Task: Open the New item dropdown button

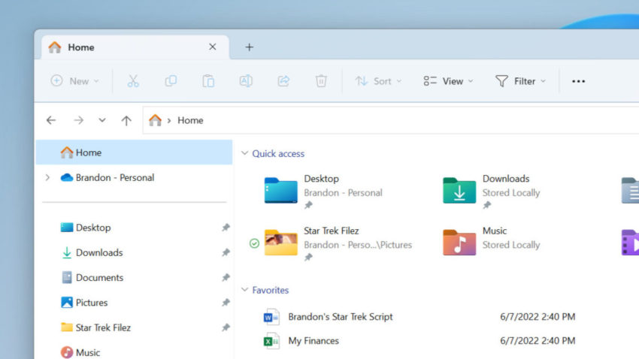Action: click(x=75, y=81)
